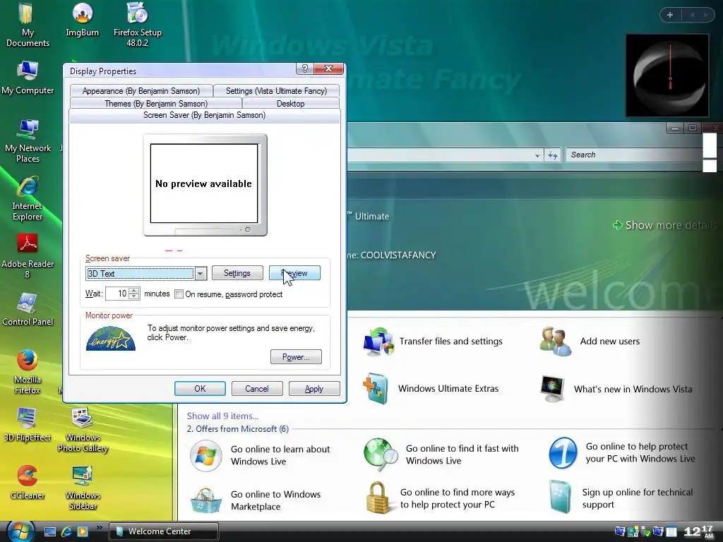Enable On resume, password protect checkbox
This screenshot has height=542, width=723.
tap(179, 294)
